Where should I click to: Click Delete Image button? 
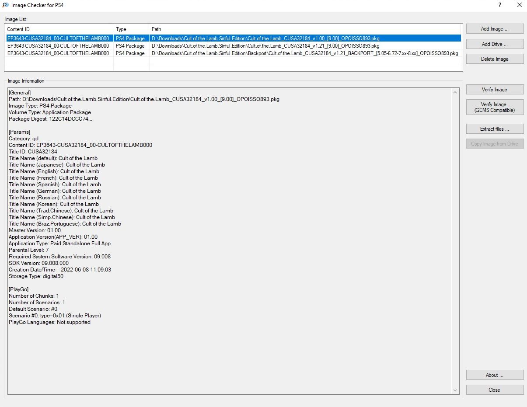495,59
